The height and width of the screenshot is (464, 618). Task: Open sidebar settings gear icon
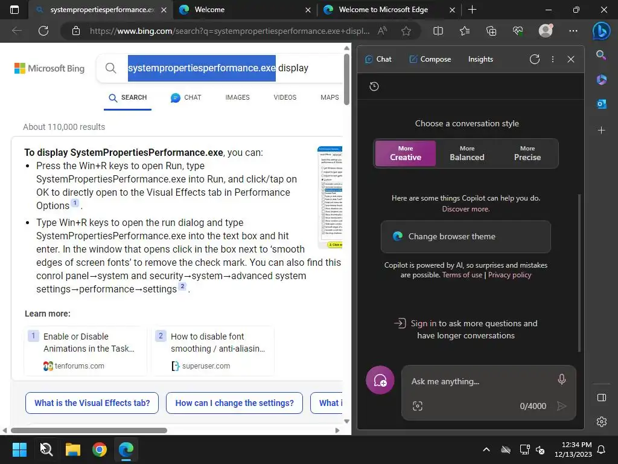(602, 422)
